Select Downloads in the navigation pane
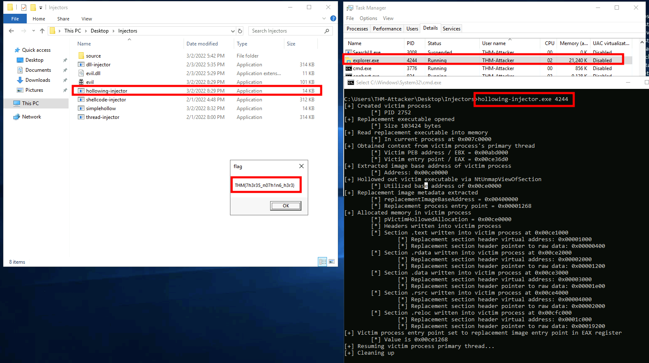 coord(38,80)
